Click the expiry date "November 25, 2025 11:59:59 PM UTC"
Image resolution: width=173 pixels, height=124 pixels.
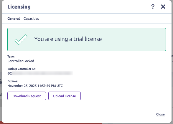pos(35,86)
